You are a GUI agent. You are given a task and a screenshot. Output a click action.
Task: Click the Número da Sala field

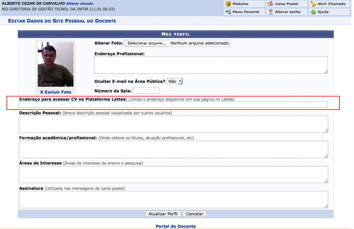click(x=146, y=91)
